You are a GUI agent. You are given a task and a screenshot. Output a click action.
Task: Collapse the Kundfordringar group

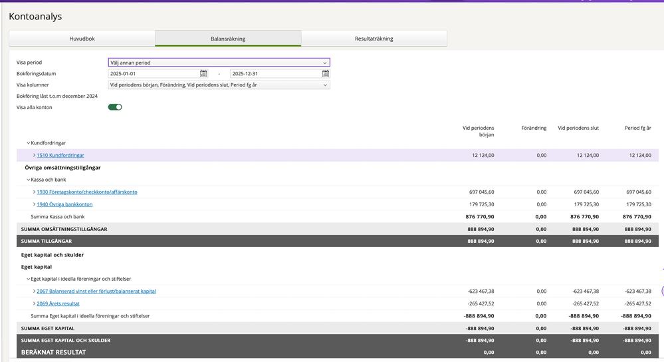pyautogui.click(x=28, y=143)
